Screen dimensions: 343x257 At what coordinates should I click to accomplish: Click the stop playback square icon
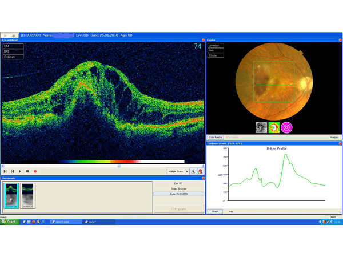tap(27, 171)
